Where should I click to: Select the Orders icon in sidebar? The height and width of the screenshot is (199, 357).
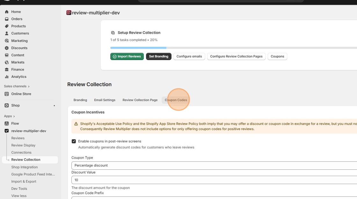coord(7,19)
